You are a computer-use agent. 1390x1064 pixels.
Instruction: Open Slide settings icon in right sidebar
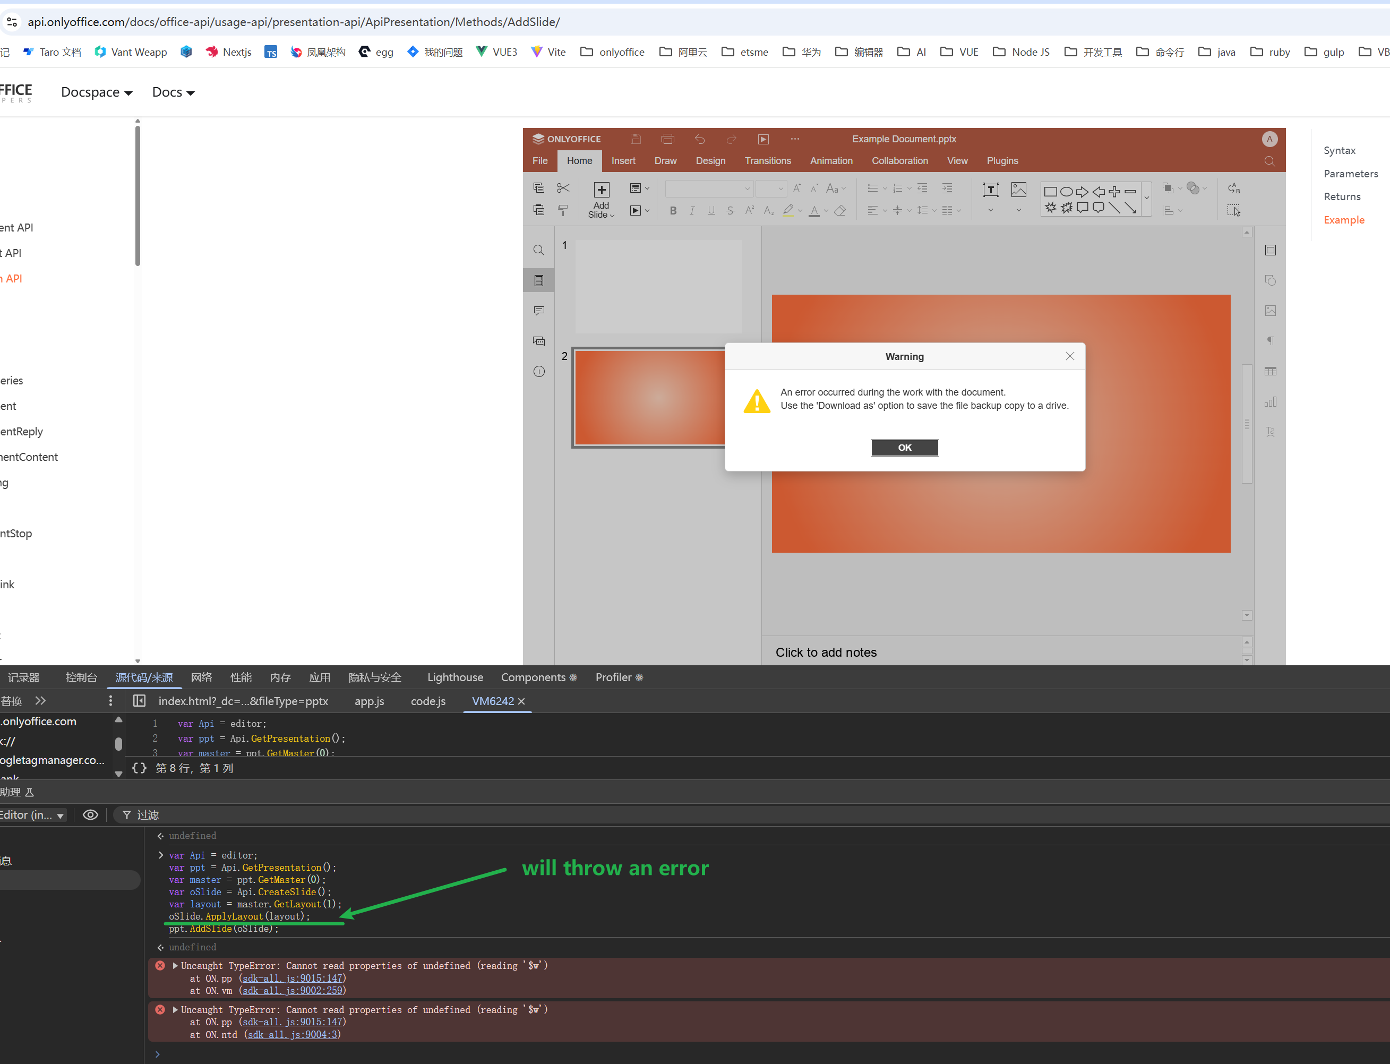coord(1271,250)
